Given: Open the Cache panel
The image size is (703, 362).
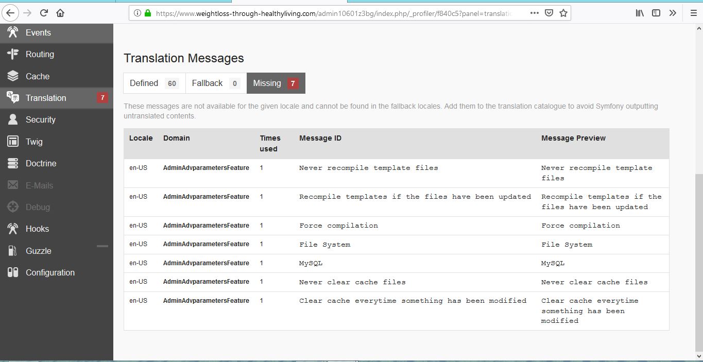Looking at the screenshot, I should click(x=37, y=76).
